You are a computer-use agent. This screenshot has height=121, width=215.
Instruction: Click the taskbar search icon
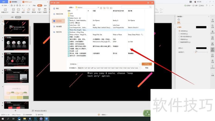(x=8, y=119)
